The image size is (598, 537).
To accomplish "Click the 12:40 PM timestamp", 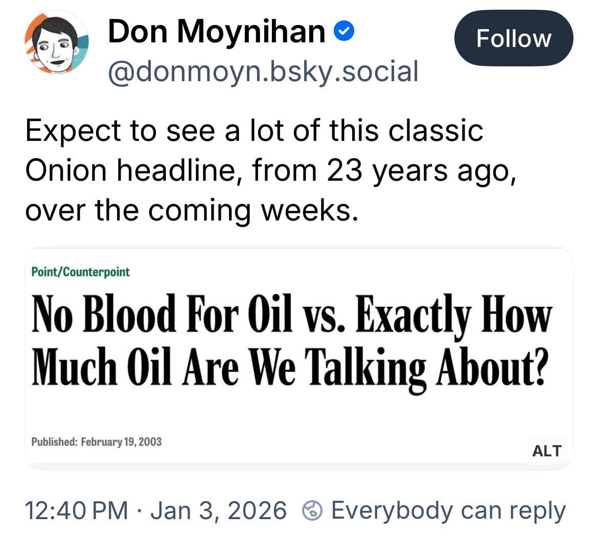I will click(x=77, y=510).
